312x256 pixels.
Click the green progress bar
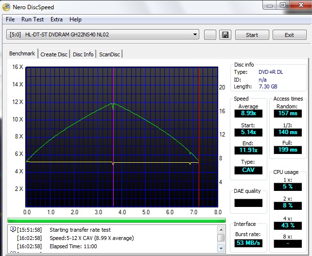pos(117,220)
